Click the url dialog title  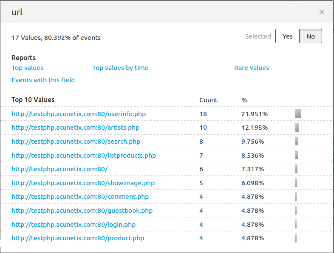click(17, 12)
